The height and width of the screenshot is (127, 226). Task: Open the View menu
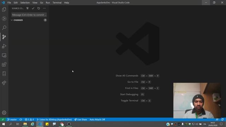[35, 2]
